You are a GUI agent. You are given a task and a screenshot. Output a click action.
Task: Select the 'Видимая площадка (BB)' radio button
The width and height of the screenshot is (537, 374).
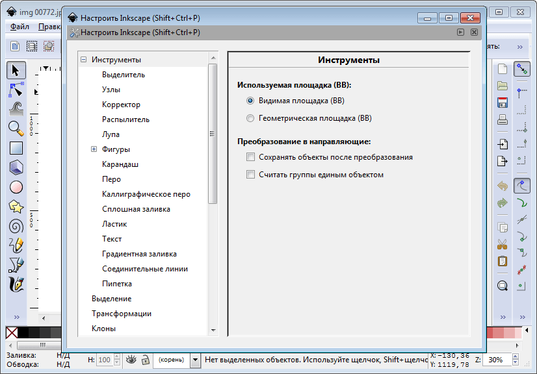click(250, 101)
